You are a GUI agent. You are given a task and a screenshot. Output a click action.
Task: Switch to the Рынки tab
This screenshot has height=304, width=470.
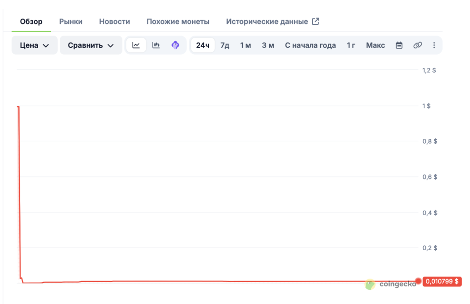pyautogui.click(x=70, y=22)
